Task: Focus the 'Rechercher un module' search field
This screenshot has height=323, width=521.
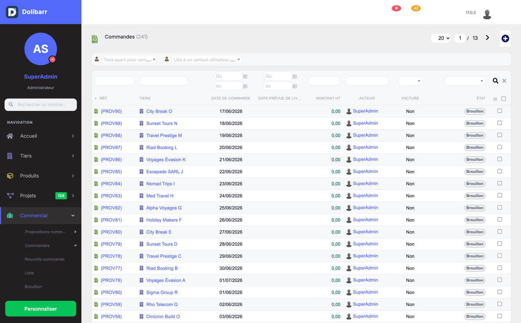Action: [x=40, y=105]
